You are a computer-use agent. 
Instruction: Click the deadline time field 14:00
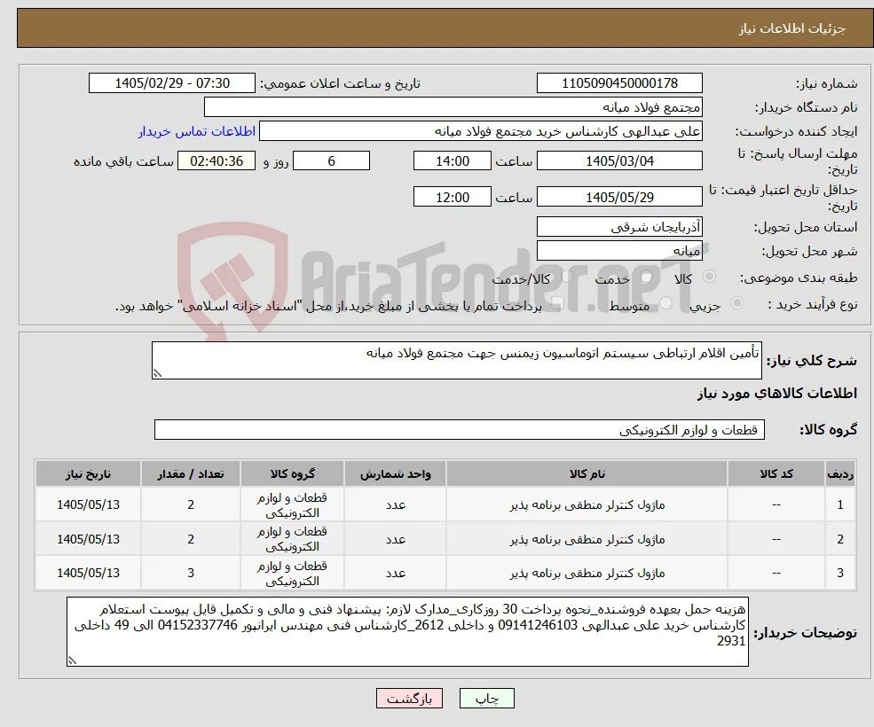[452, 161]
